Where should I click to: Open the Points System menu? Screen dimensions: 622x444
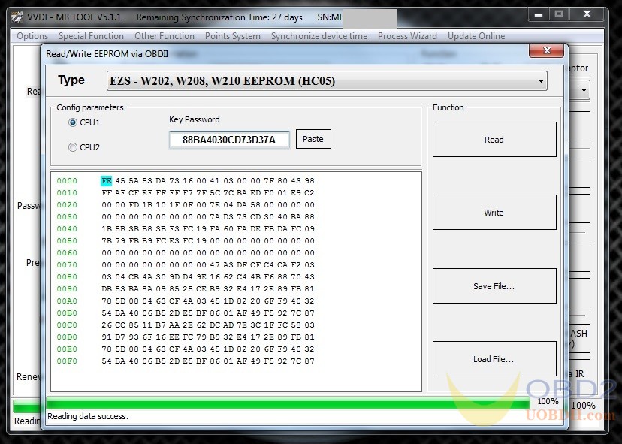coord(232,36)
